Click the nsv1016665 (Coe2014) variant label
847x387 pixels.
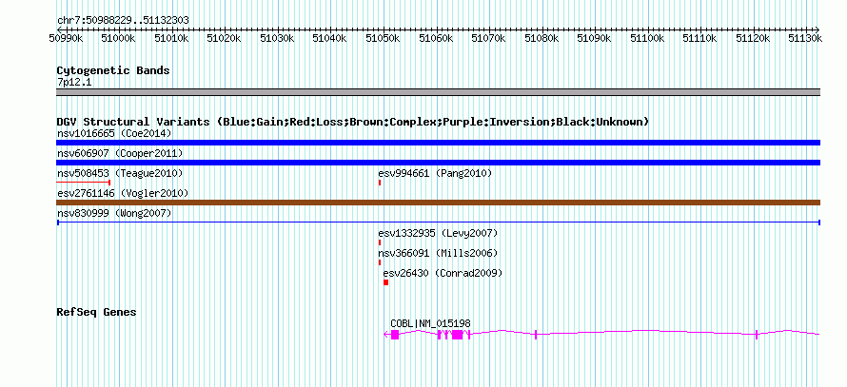[x=114, y=133]
